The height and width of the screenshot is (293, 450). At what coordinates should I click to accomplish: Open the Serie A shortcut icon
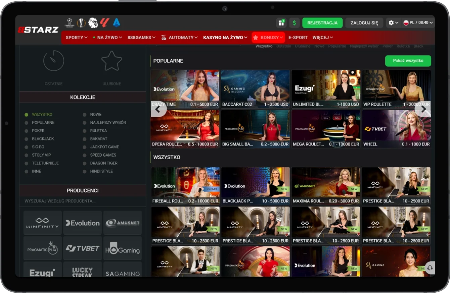(x=117, y=23)
